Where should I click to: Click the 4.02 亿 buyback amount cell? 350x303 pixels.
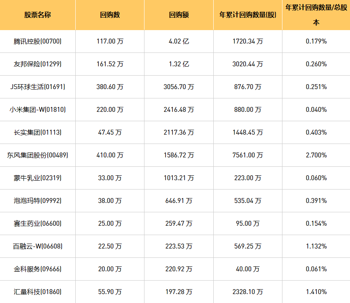[x=179, y=41]
